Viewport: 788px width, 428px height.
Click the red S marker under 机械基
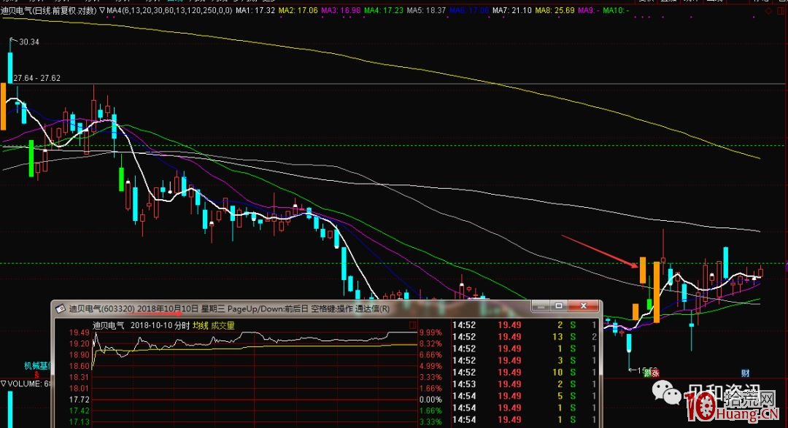[x=36, y=375]
